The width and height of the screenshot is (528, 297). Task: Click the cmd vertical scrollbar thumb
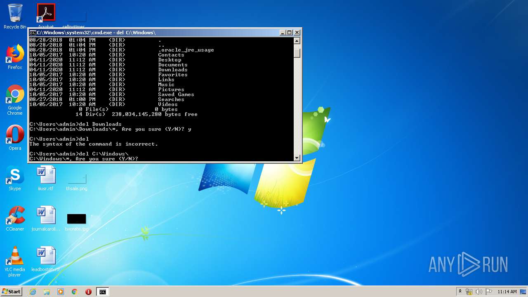pos(297,52)
